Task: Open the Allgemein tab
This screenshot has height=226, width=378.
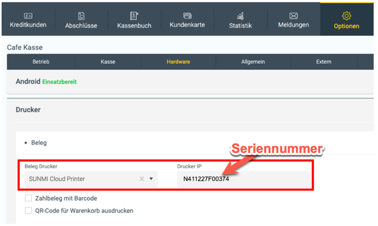Action: click(253, 62)
